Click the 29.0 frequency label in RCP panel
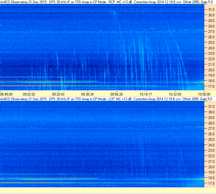This screenshot has height=194, width=216. coord(211,21)
